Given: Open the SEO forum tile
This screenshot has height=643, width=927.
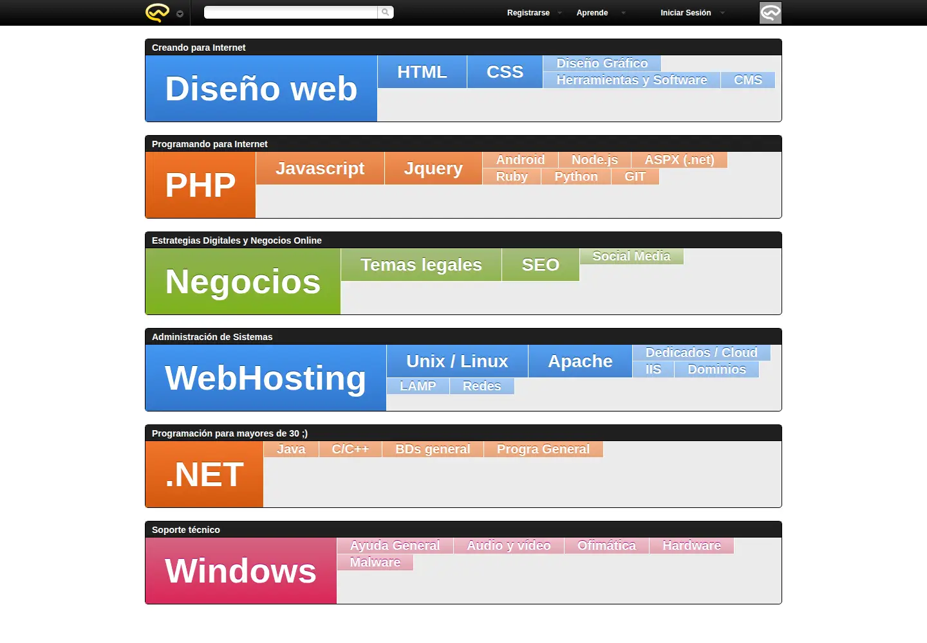Looking at the screenshot, I should point(541,265).
